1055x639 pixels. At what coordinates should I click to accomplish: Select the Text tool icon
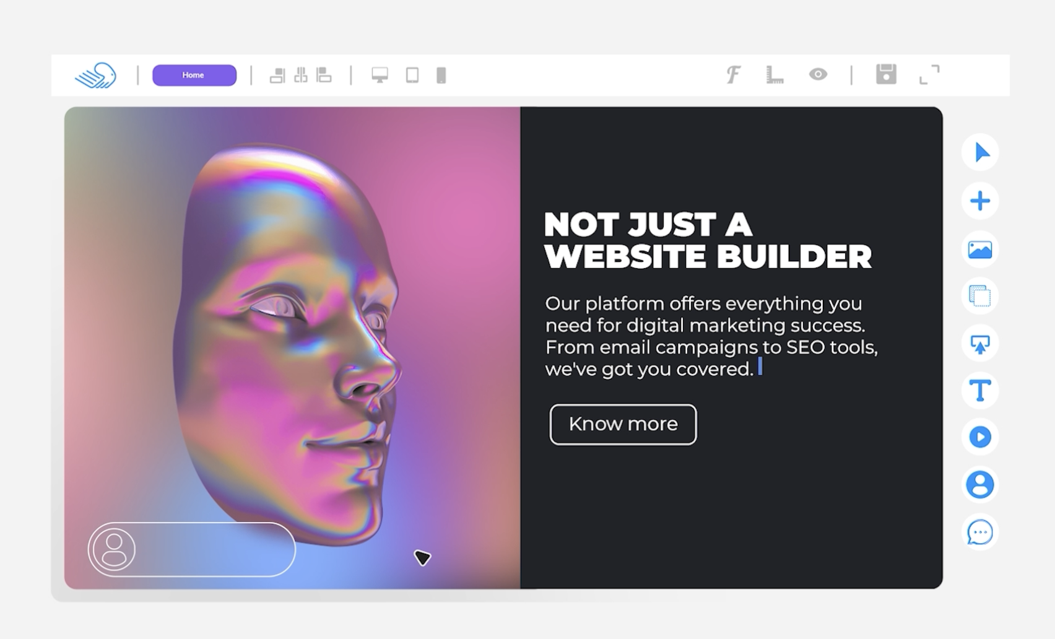[980, 390]
